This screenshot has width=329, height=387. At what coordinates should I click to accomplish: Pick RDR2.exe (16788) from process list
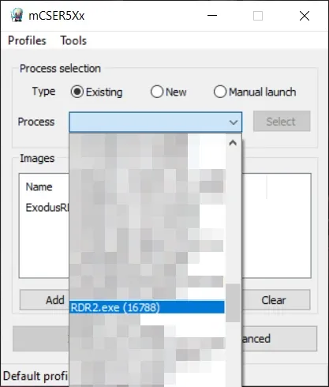[147, 307]
